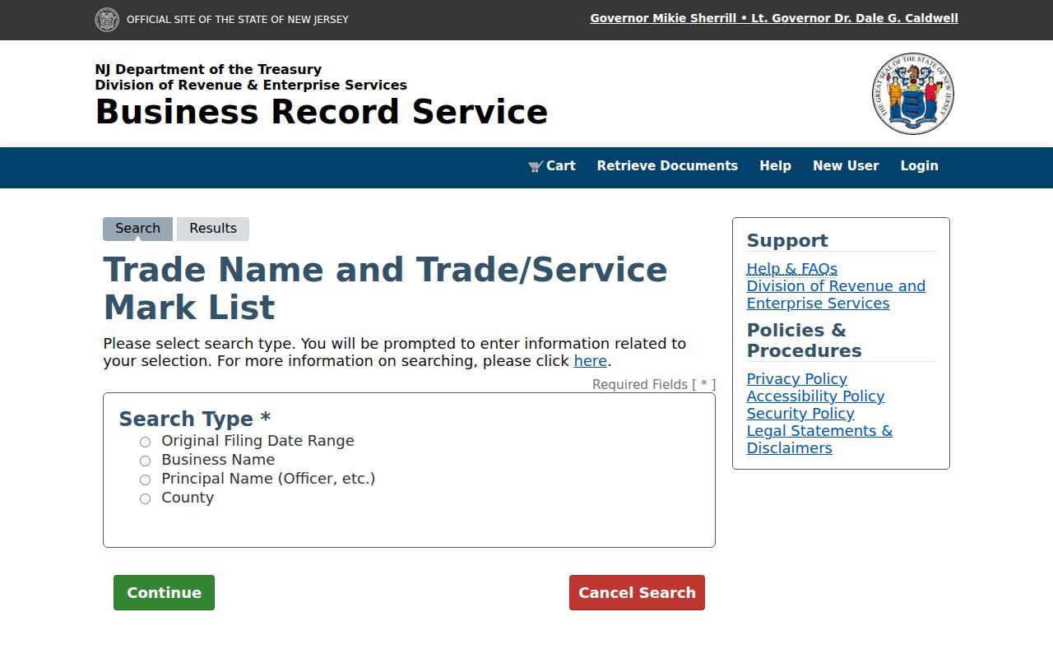
Task: Visit Division of Revenue and Enterprise Services link
Action: point(836,294)
